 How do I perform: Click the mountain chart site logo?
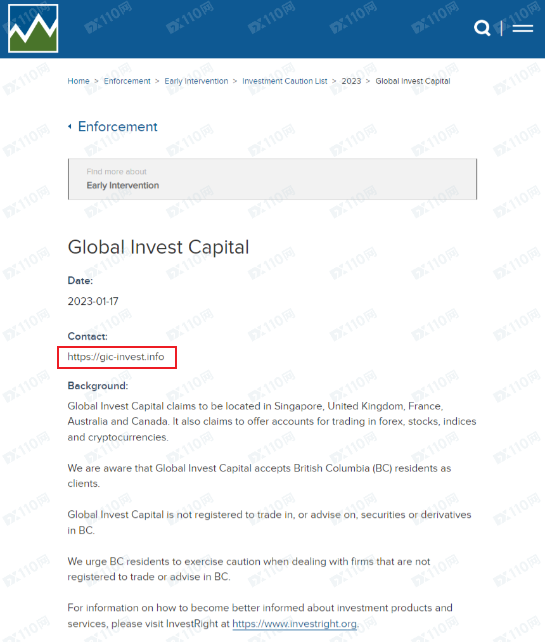point(33,29)
